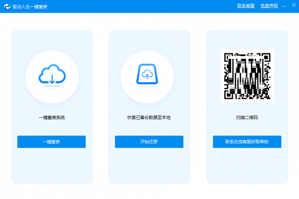Click the 恢复已备份数据至本地 label

tap(149, 118)
